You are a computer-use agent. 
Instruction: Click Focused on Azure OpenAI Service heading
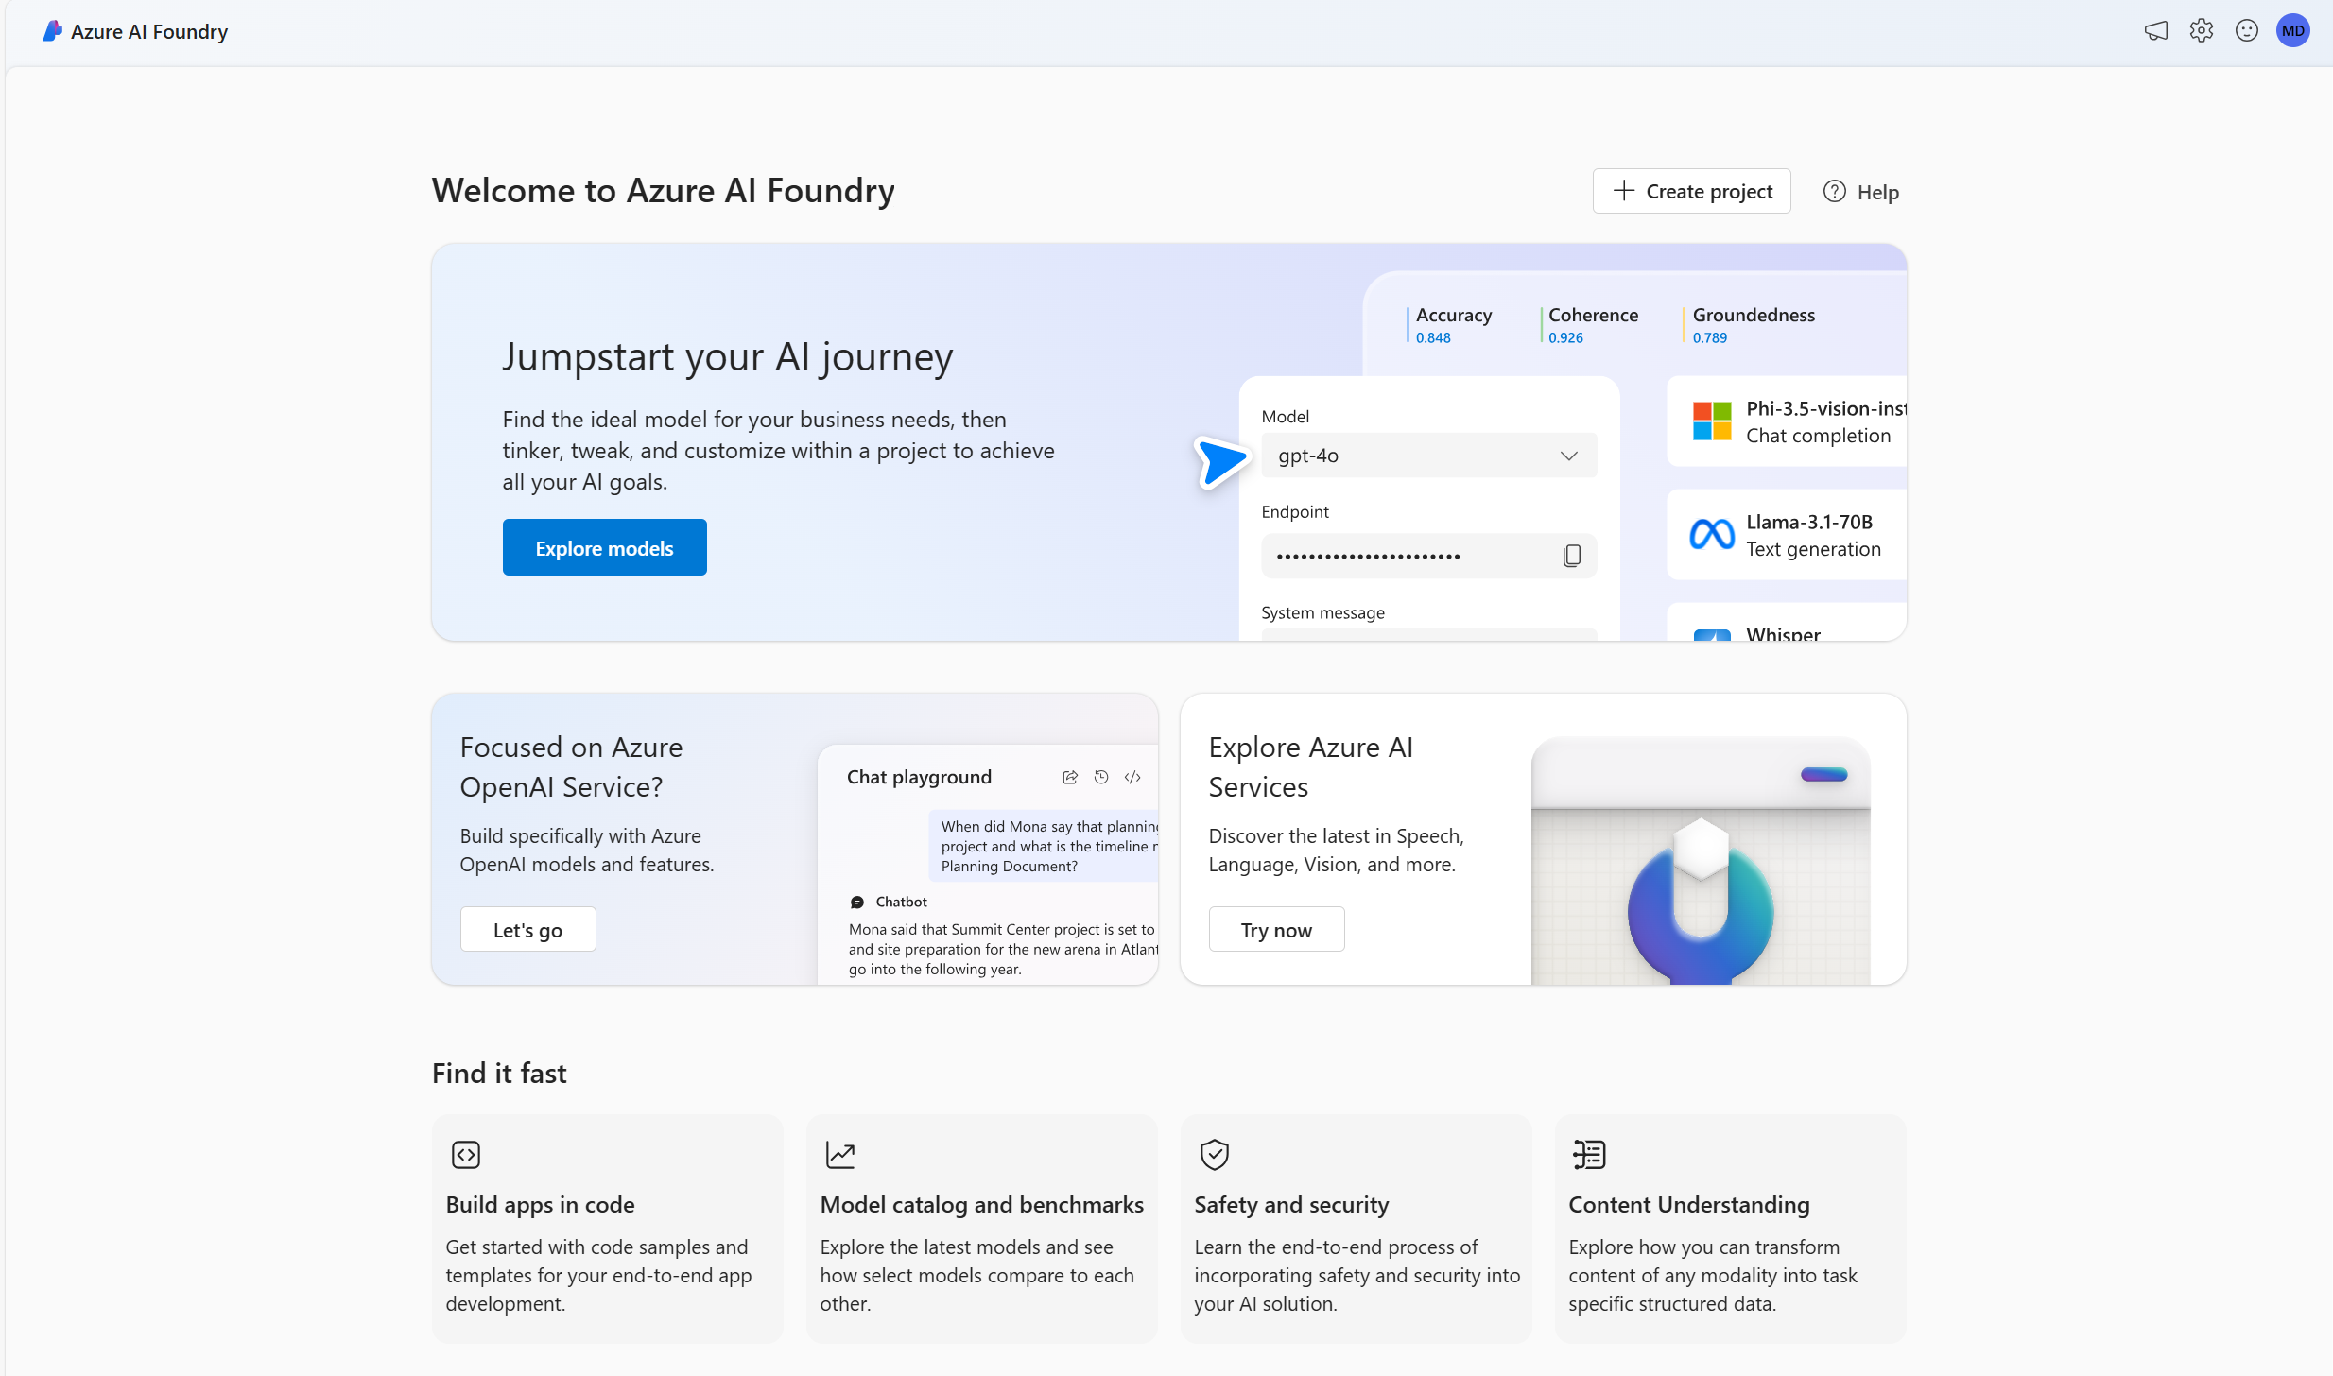click(571, 766)
